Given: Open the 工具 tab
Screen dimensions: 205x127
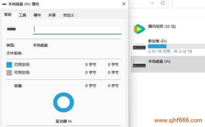Looking at the screenshot, I should (x=22, y=15).
